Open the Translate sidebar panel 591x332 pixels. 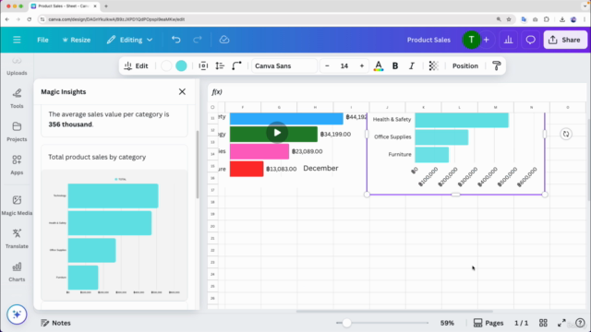tap(17, 239)
